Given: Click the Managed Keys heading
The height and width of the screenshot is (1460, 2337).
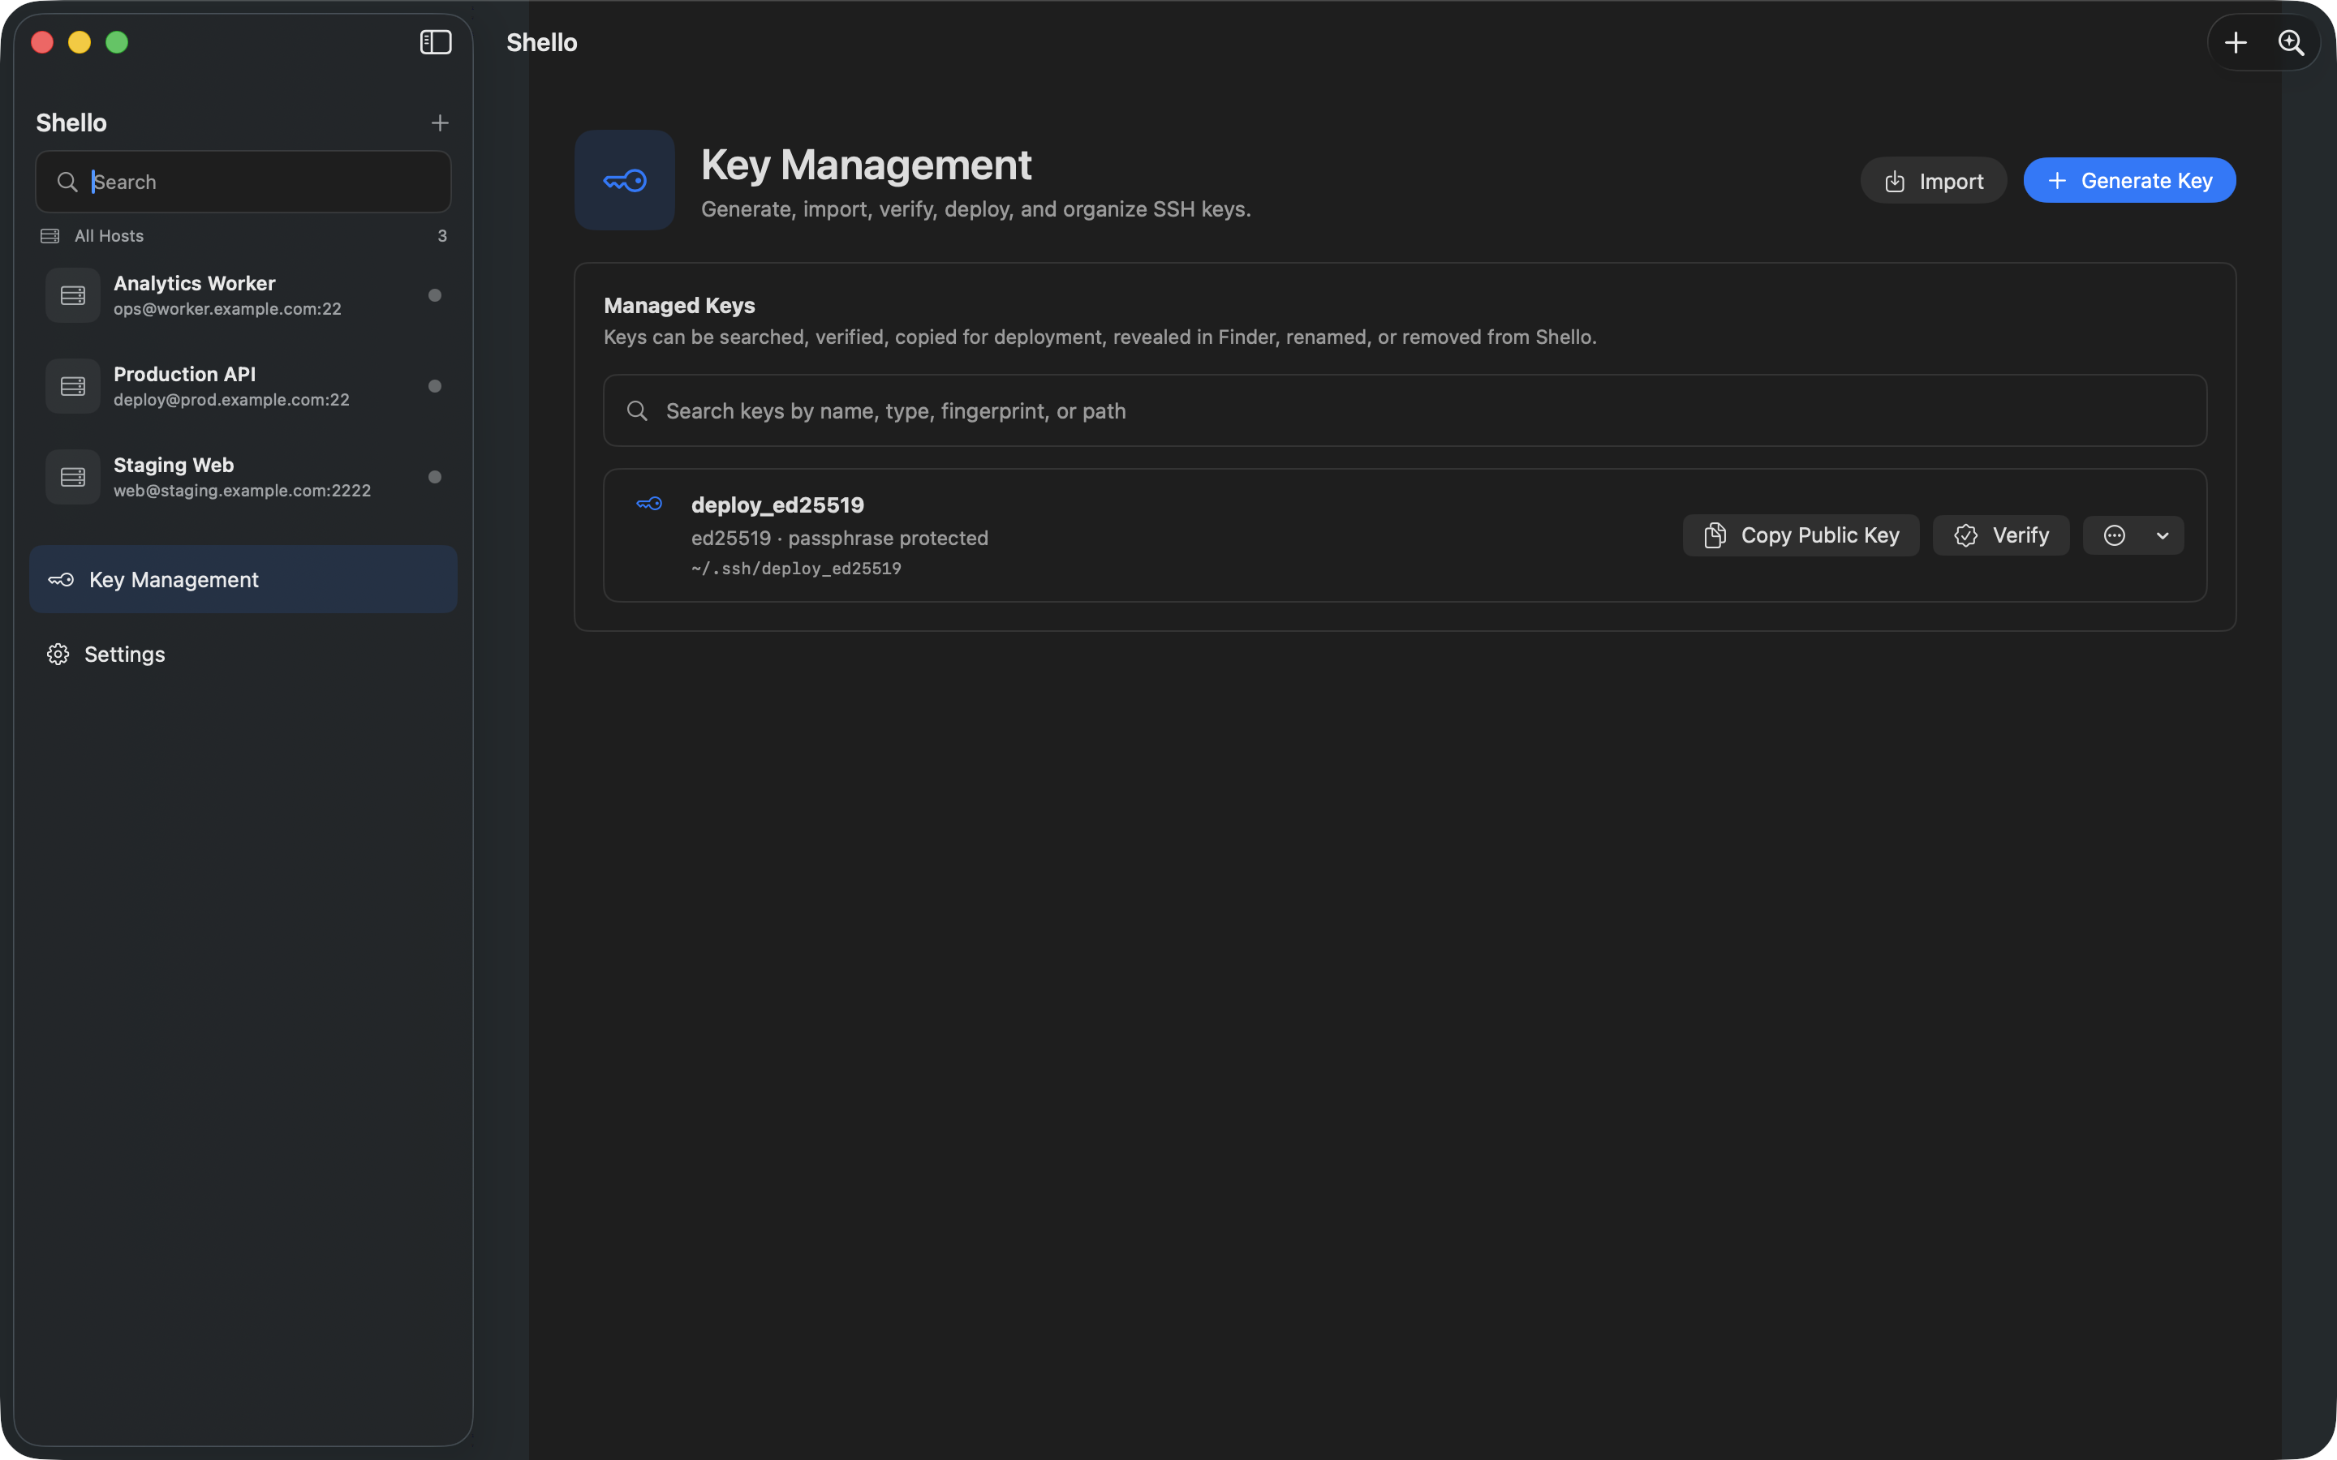Looking at the screenshot, I should point(679,305).
